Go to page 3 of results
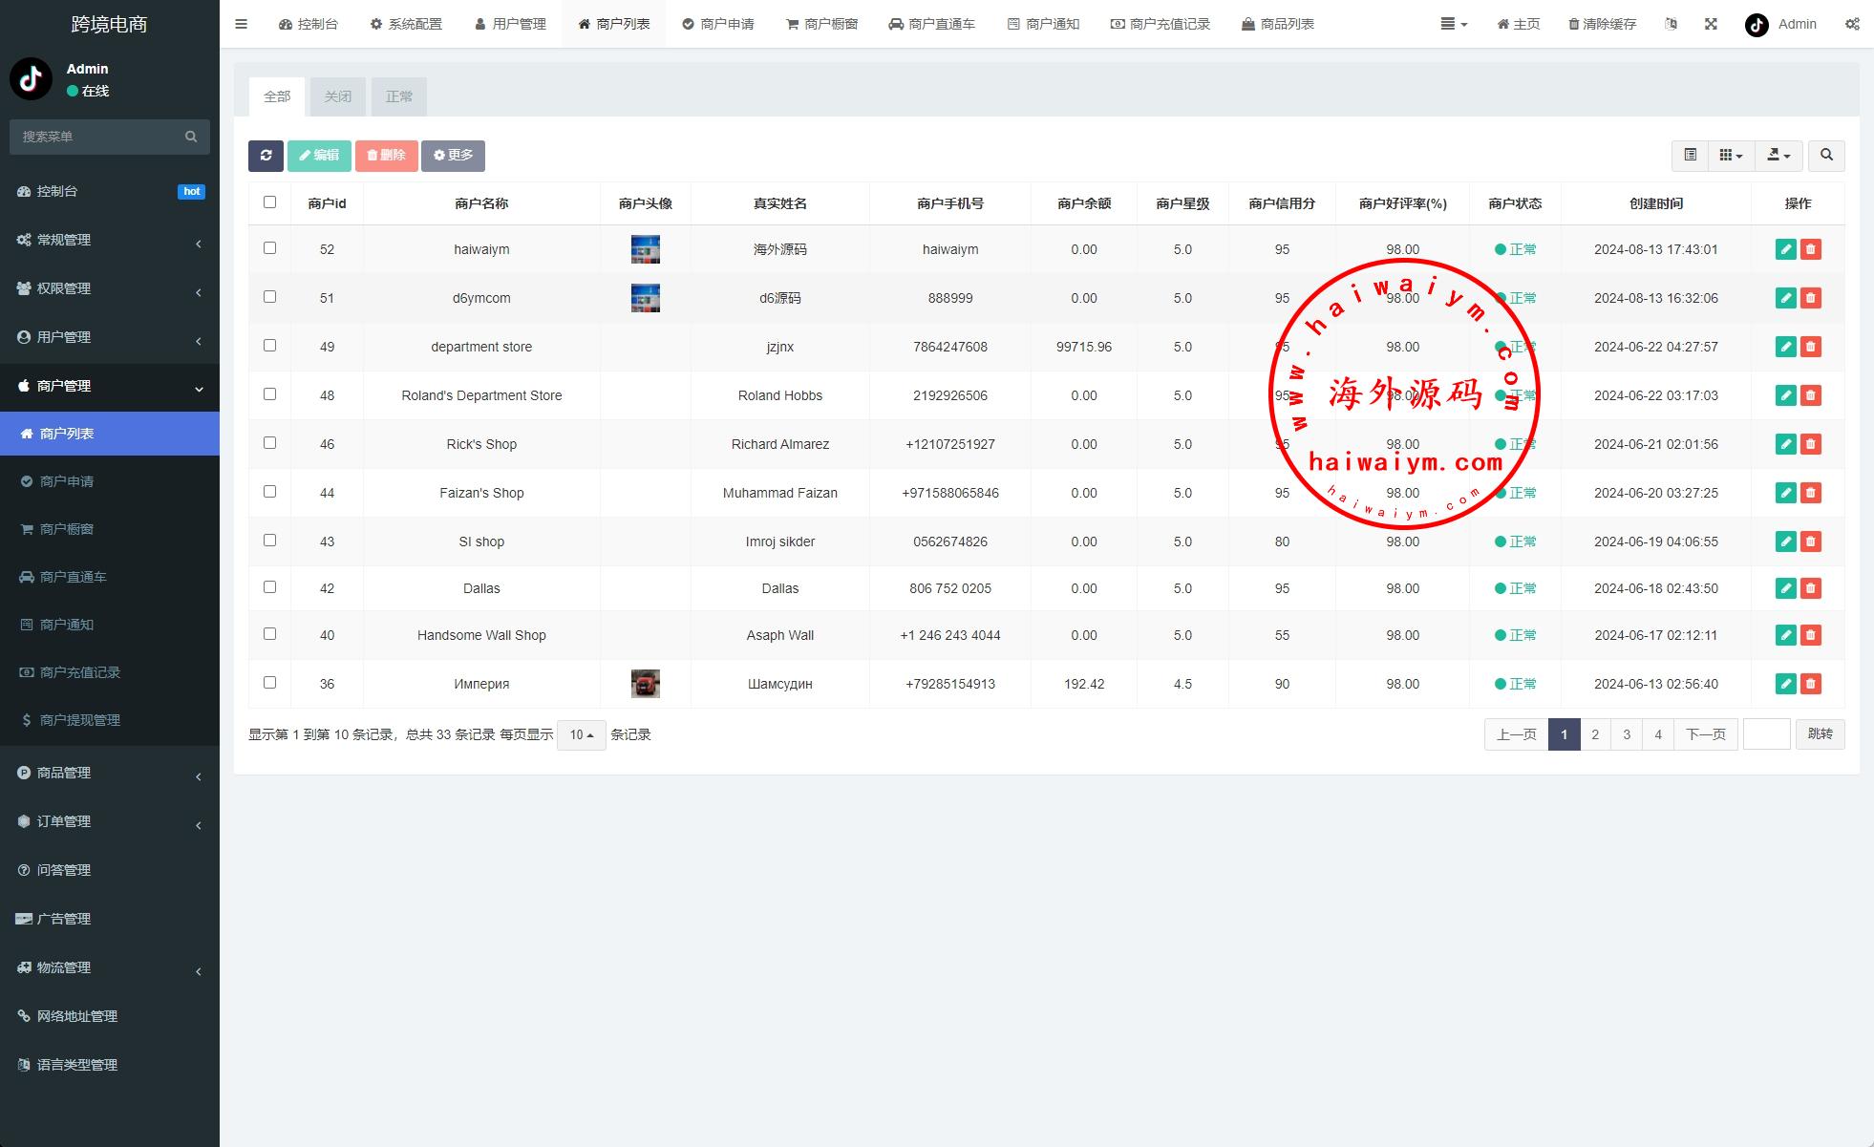Image resolution: width=1874 pixels, height=1147 pixels. coord(1626,734)
